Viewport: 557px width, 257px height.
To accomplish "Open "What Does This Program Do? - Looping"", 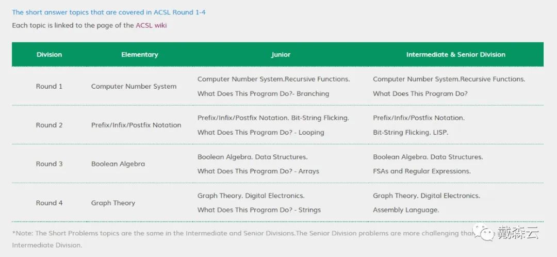I will pos(261,133).
